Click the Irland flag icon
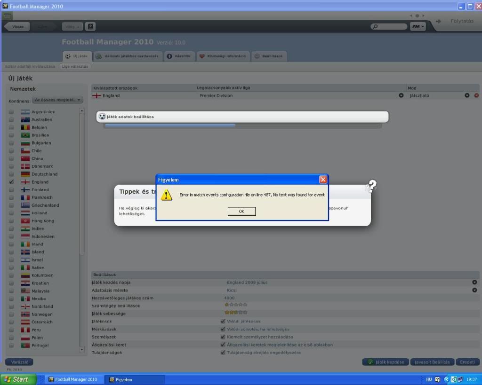482x385 pixels. 25,244
